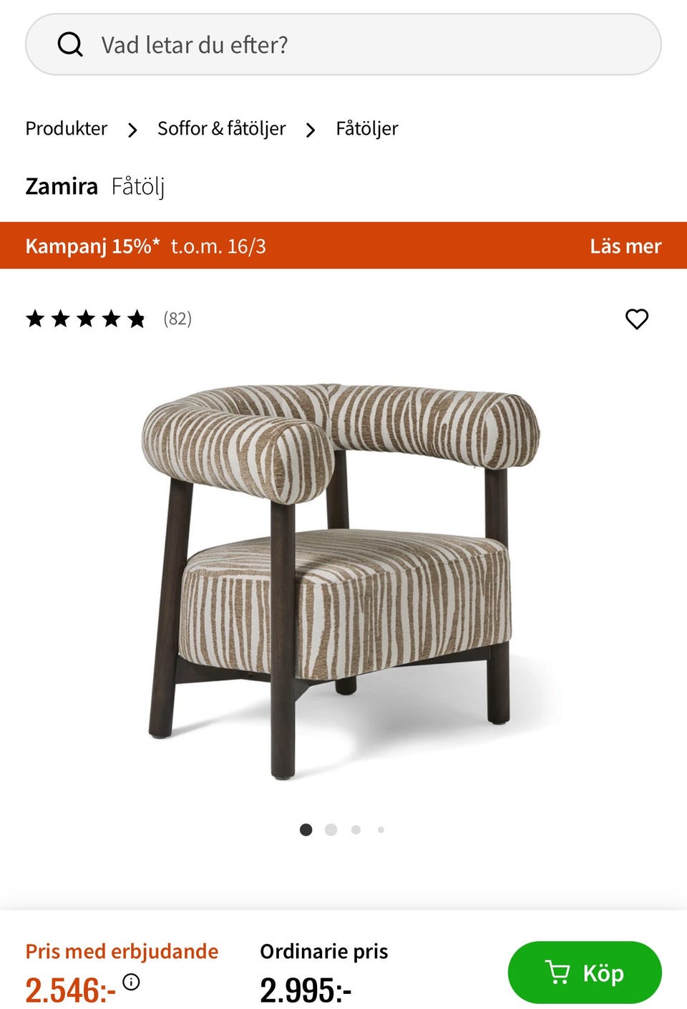Screen dimensions: 687x1009
Task: Select the first image carousel dot
Action: pyautogui.click(x=306, y=829)
